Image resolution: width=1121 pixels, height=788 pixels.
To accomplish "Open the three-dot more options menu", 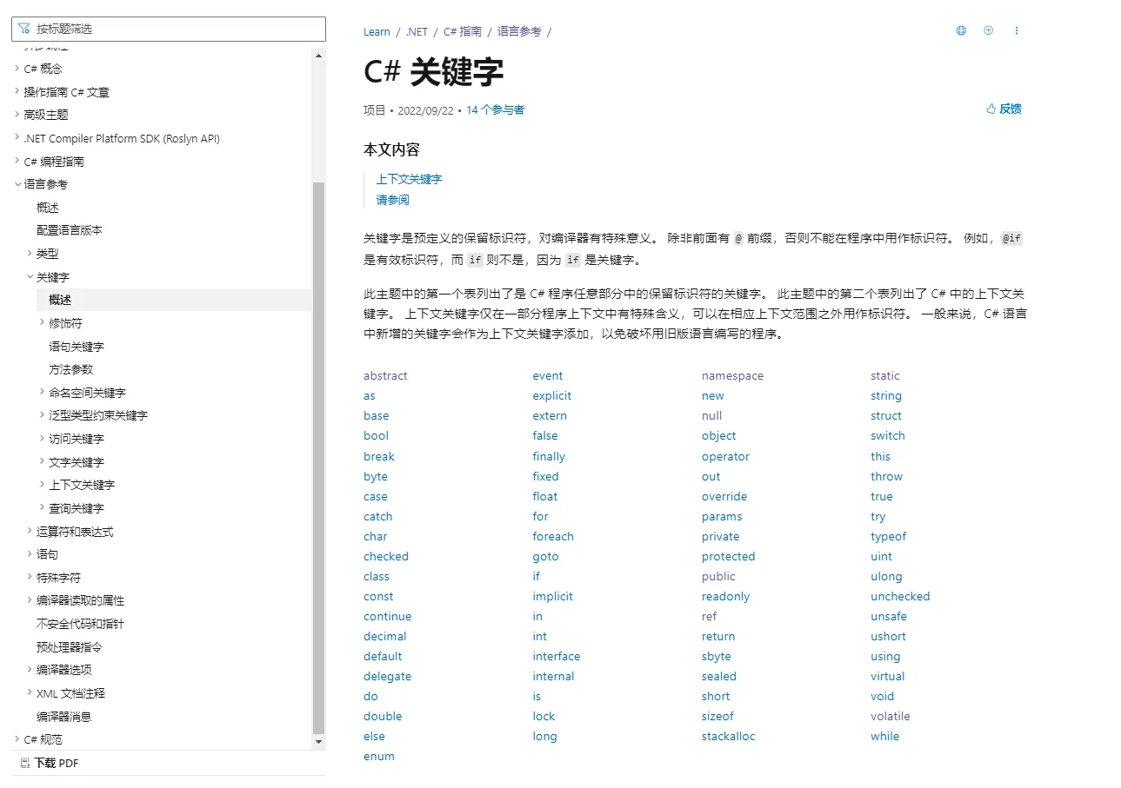I will click(1016, 30).
